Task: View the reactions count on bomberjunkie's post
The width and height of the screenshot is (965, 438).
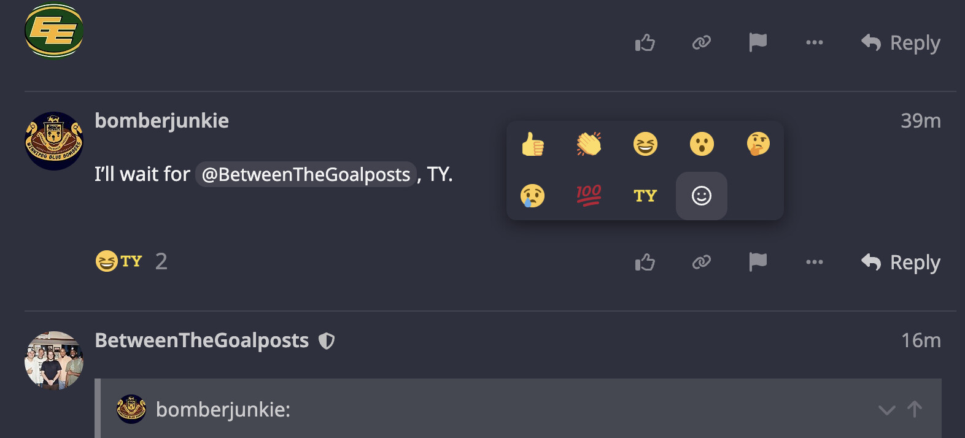Action: coord(161,262)
